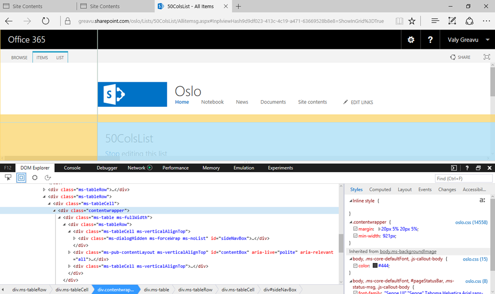
Task: Open the browser Hub icon
Action: pyautogui.click(x=435, y=21)
